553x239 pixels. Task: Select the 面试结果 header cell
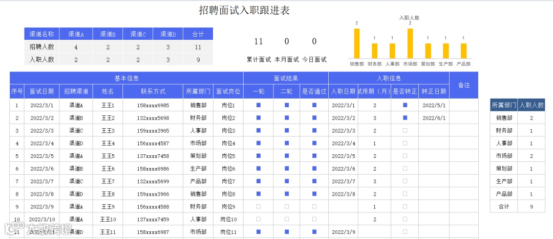[286, 78]
